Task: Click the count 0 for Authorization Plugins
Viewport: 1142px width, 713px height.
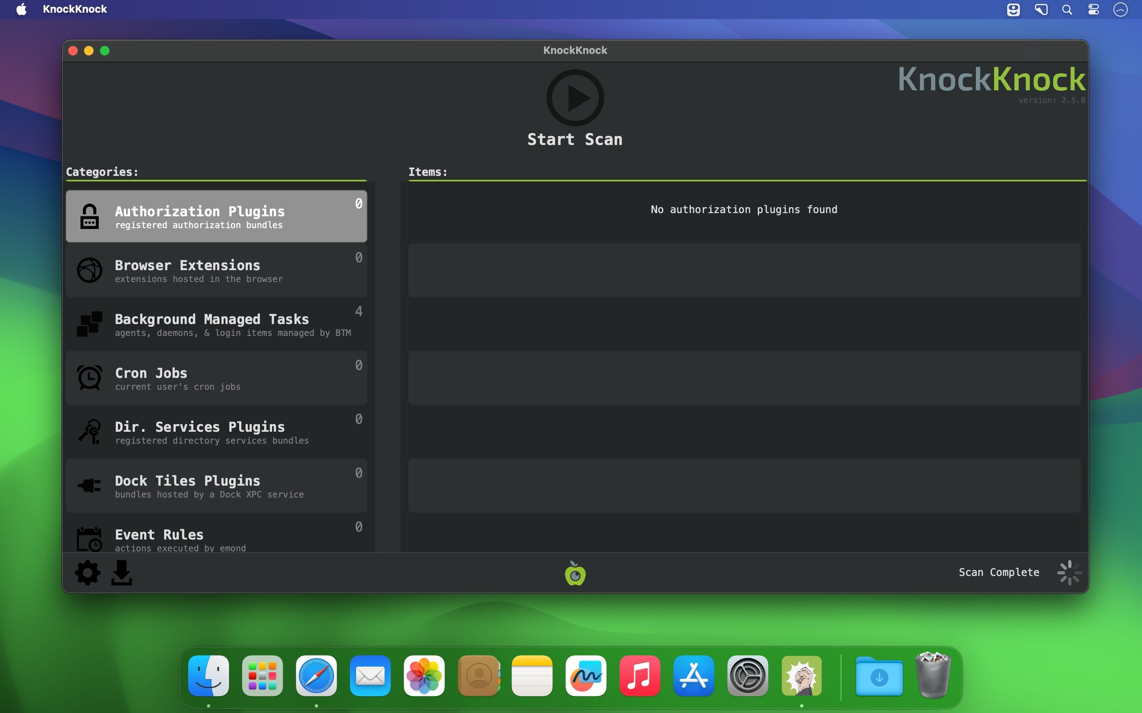Action: click(x=358, y=203)
